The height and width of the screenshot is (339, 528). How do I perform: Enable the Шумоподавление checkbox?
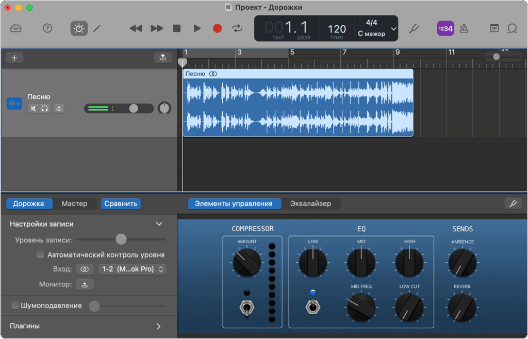pyautogui.click(x=15, y=306)
